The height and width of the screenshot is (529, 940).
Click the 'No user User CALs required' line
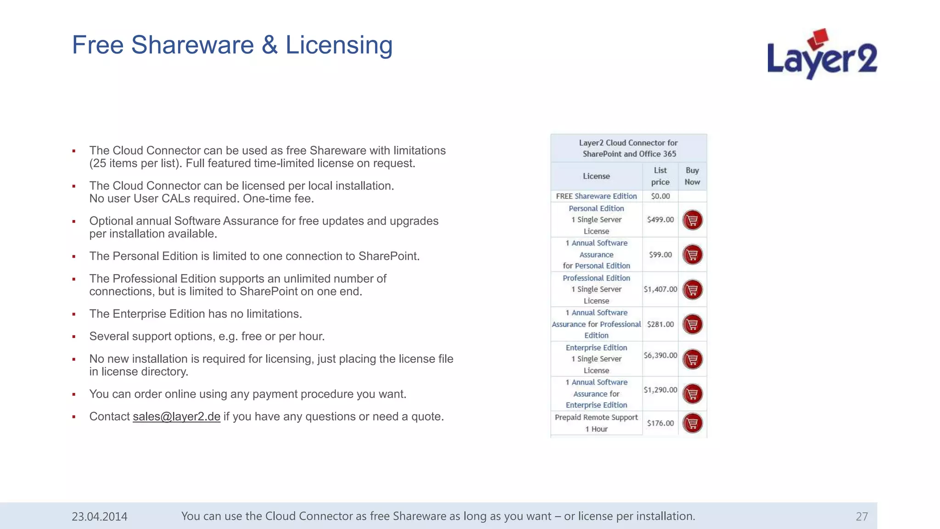coord(201,199)
